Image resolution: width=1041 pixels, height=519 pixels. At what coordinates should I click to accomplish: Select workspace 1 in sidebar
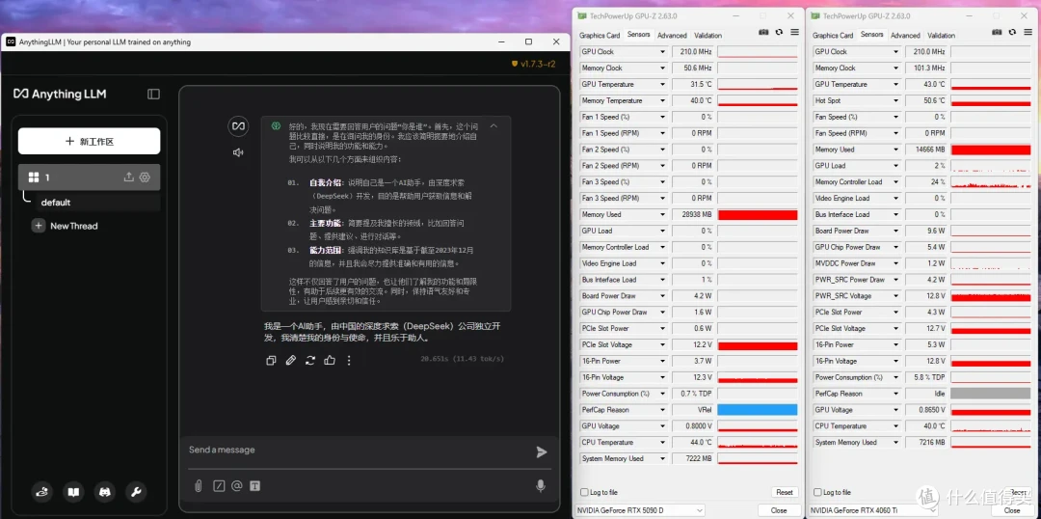[89, 178]
